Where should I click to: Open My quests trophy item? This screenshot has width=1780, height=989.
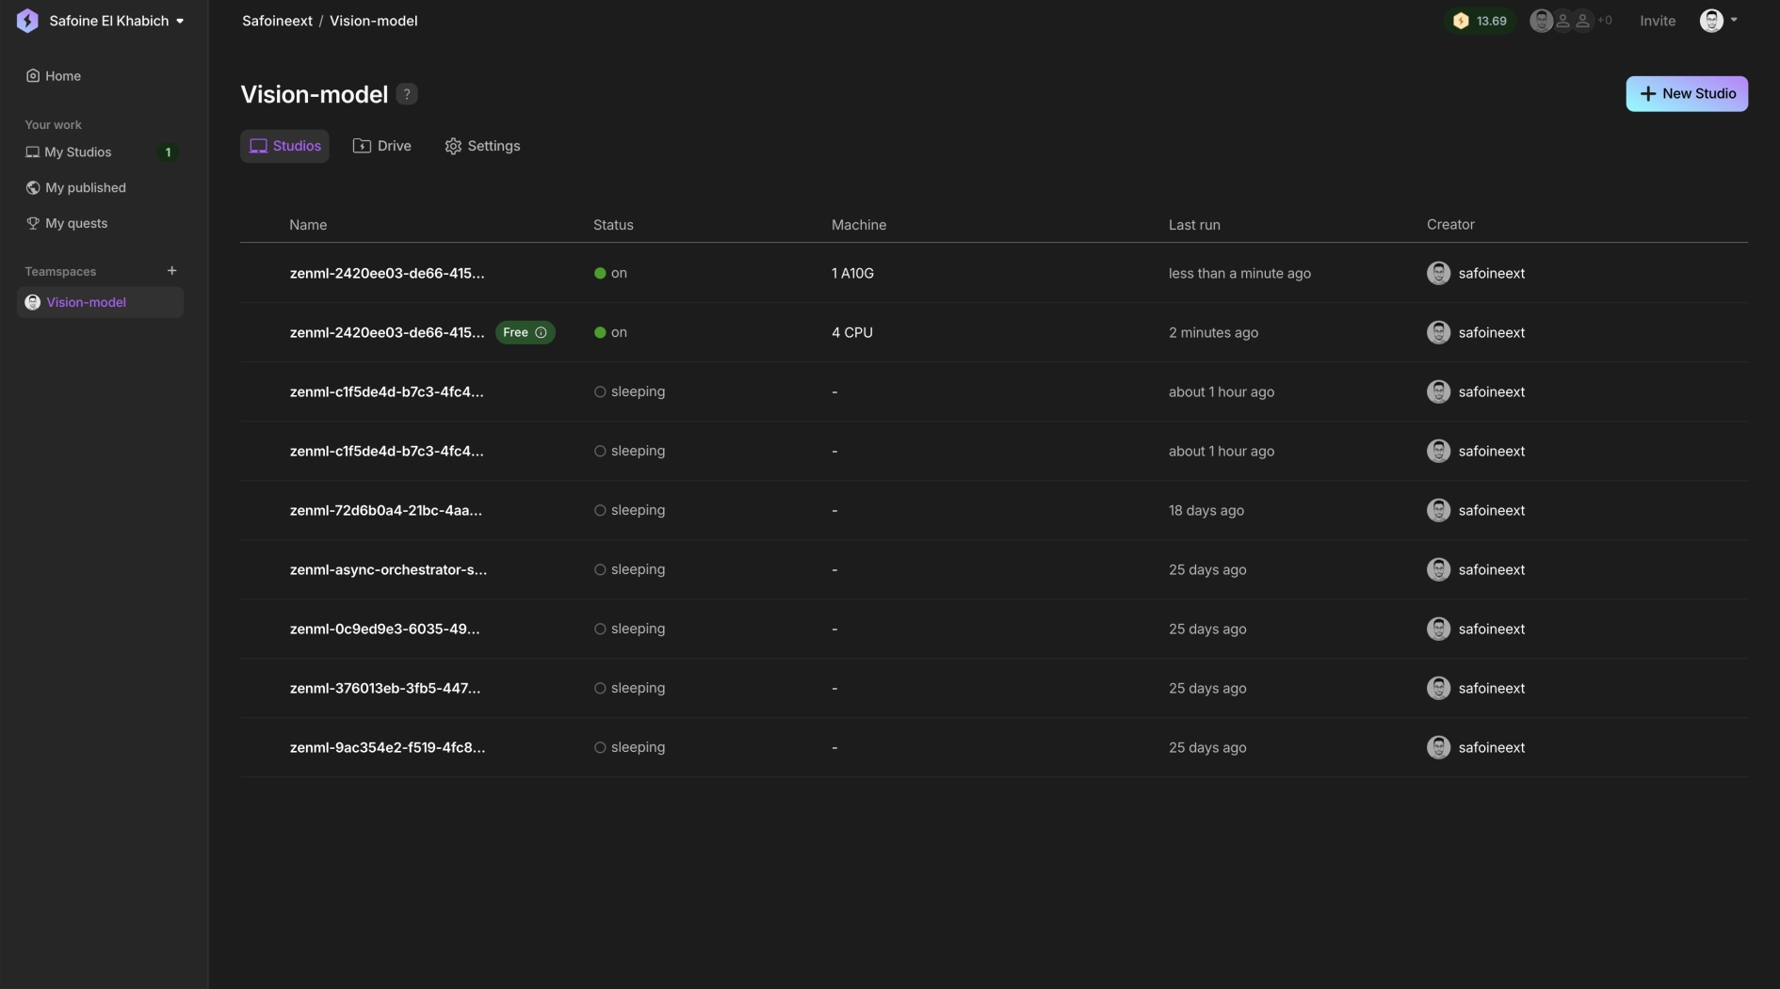pos(75,224)
